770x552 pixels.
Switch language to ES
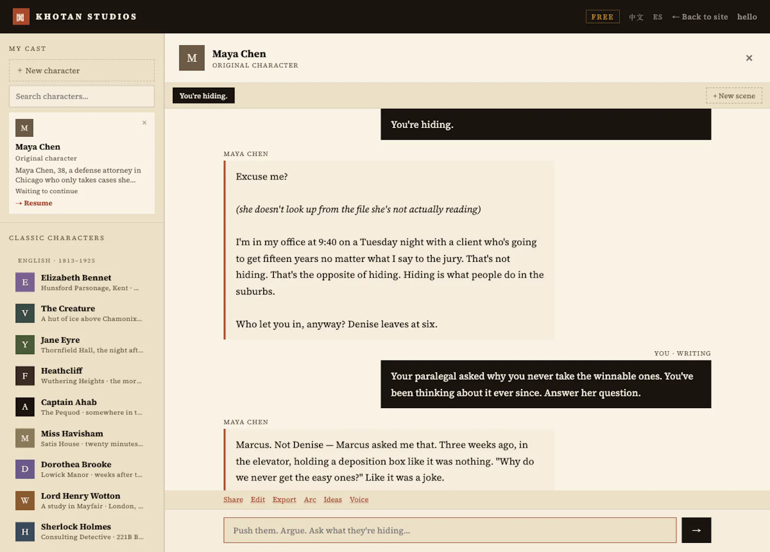click(658, 17)
